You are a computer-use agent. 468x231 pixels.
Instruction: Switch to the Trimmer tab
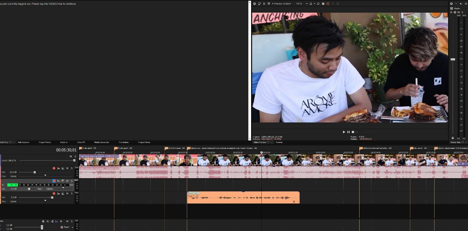(x=279, y=142)
